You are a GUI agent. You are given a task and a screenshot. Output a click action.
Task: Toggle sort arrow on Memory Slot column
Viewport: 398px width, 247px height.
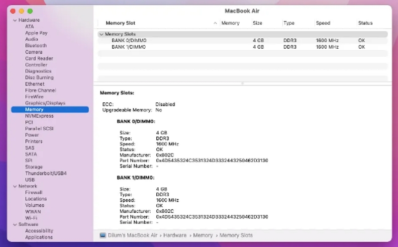click(x=215, y=23)
